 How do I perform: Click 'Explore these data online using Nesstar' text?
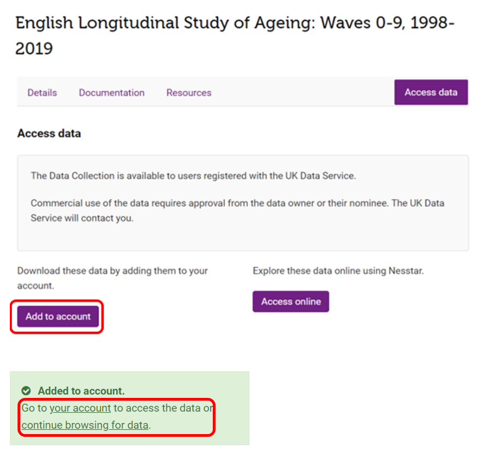(338, 271)
